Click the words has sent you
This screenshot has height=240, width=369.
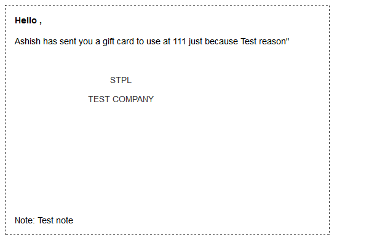(68, 42)
